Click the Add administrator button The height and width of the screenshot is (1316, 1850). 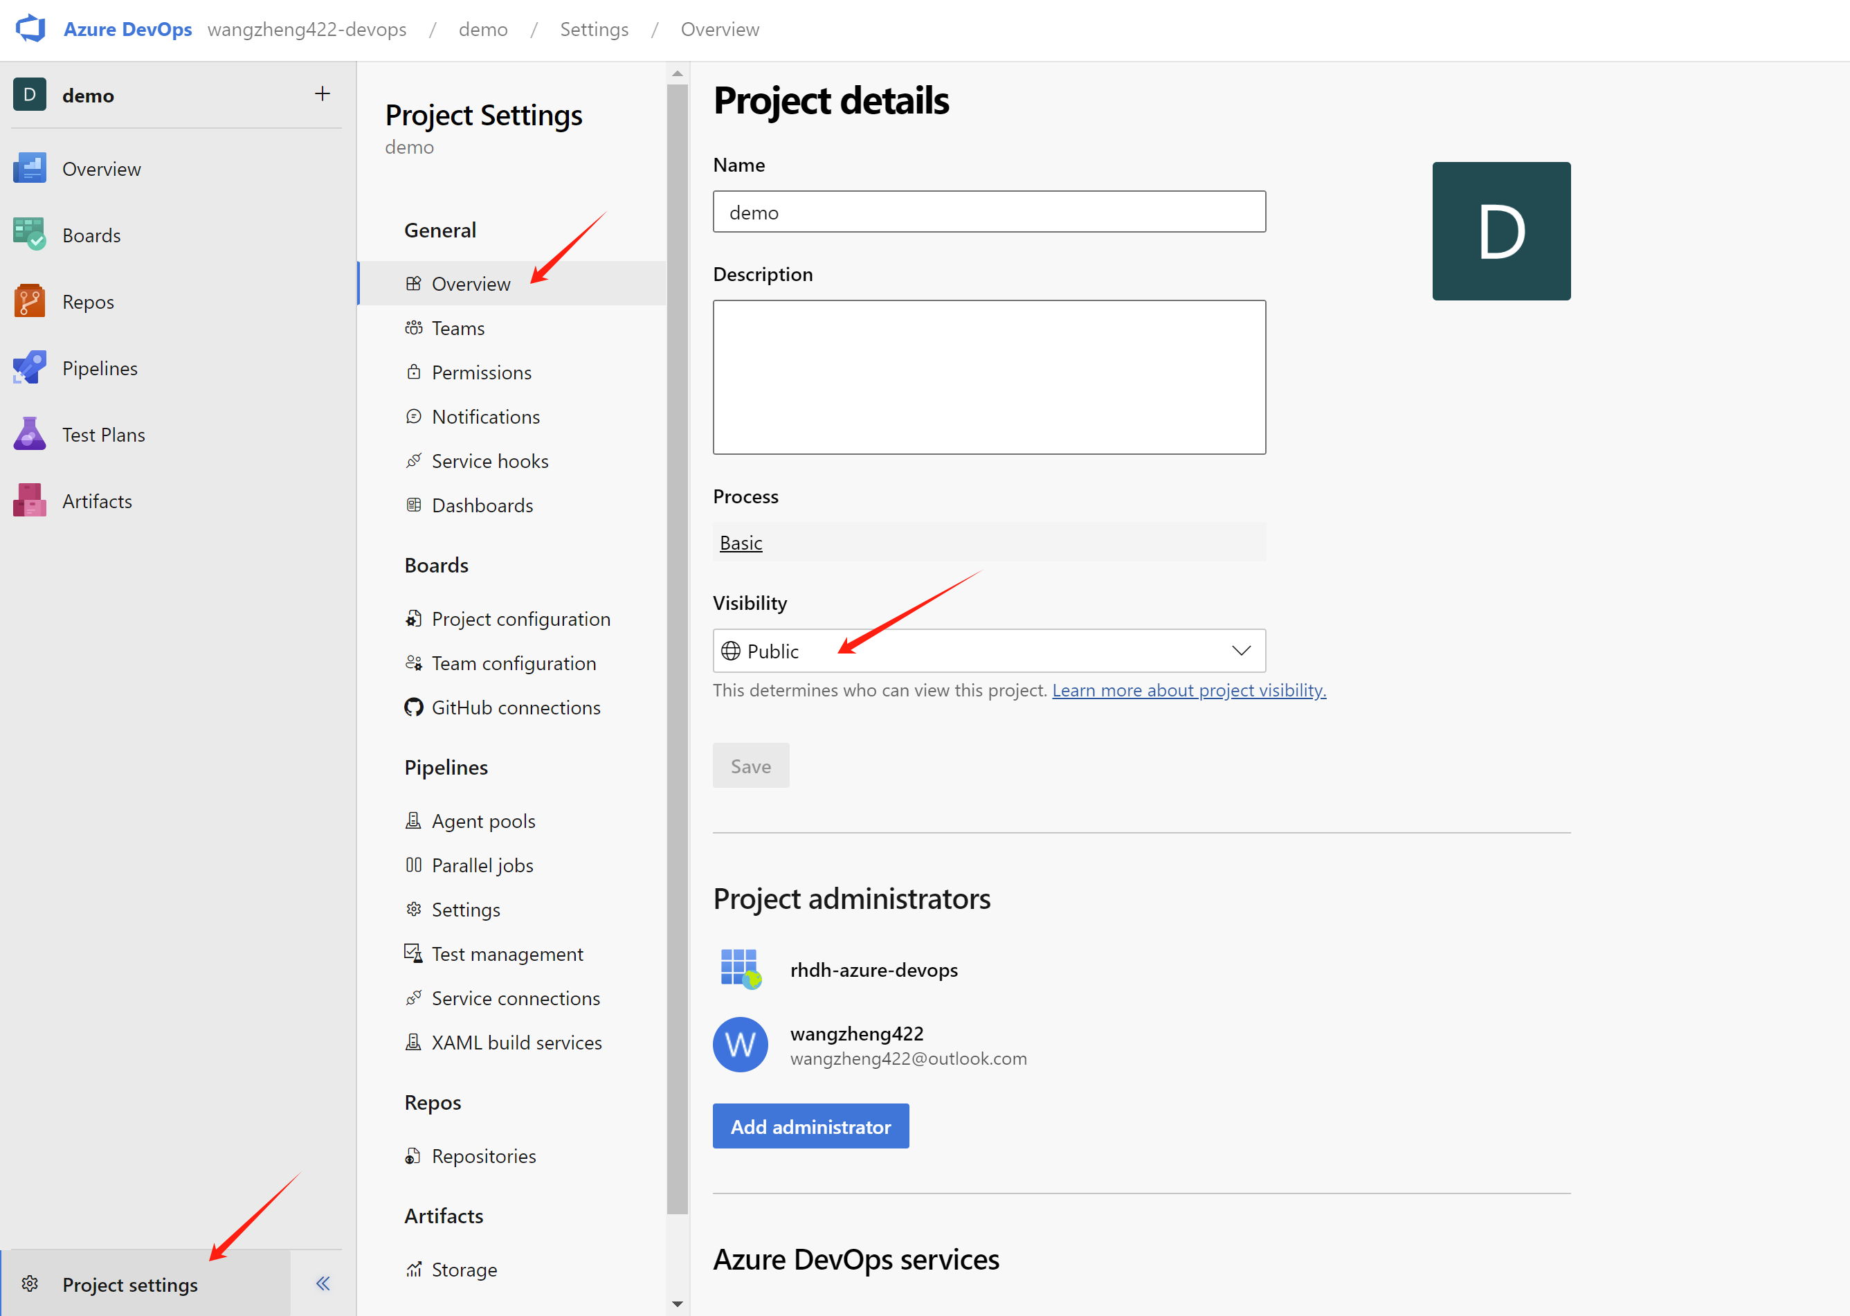pos(810,1126)
